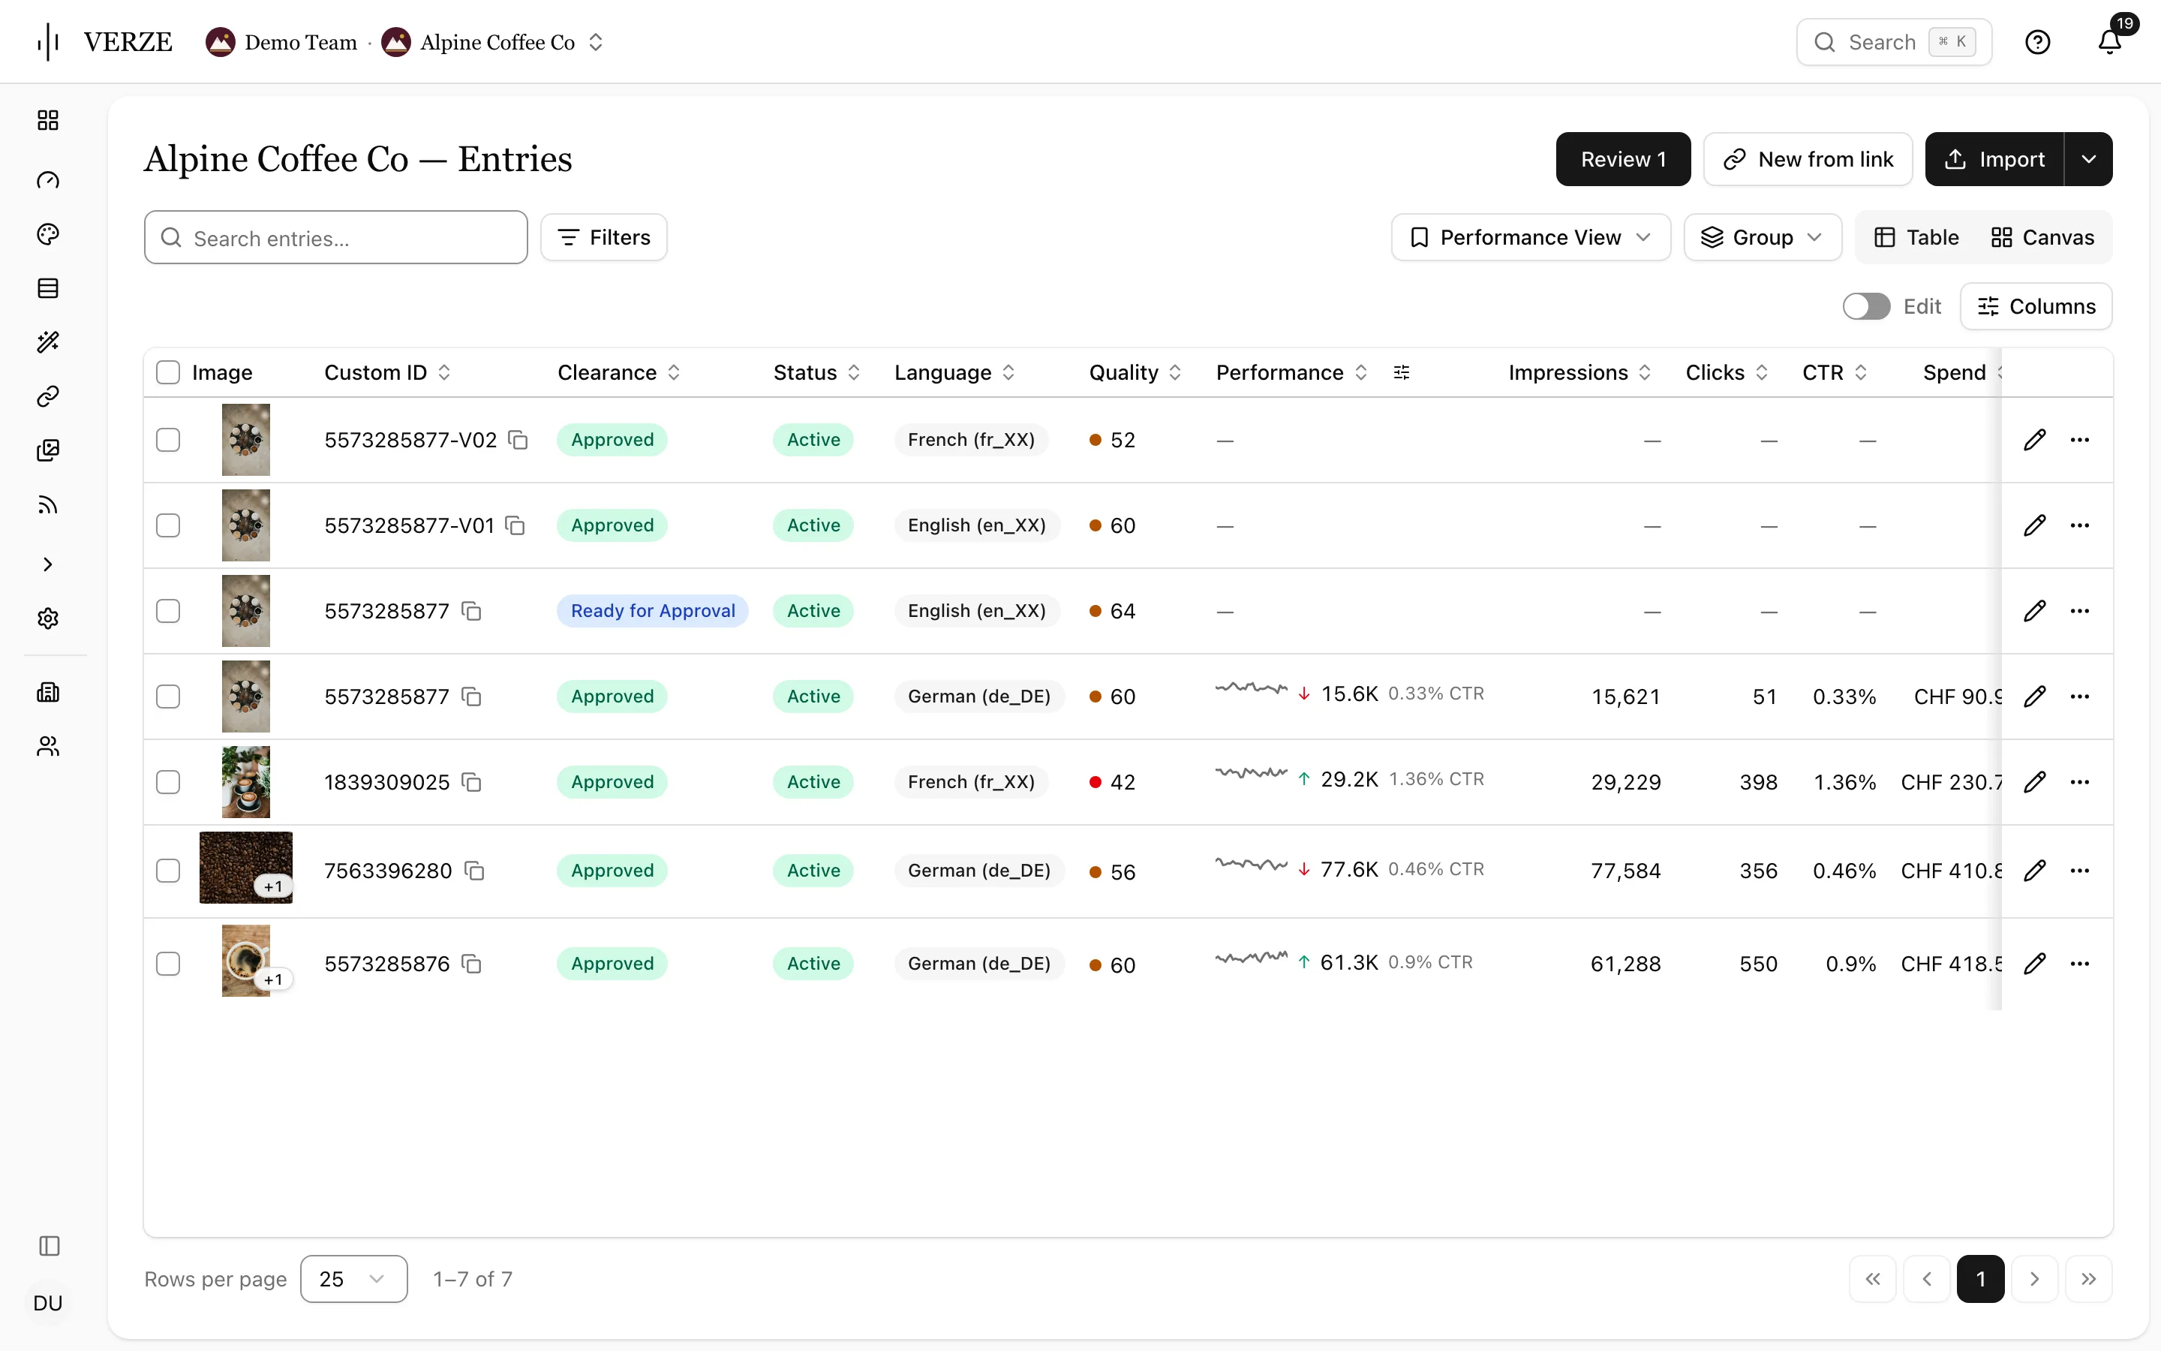Open the Group dropdown
Screen dimensions: 2161x1351
pyautogui.click(x=1763, y=236)
